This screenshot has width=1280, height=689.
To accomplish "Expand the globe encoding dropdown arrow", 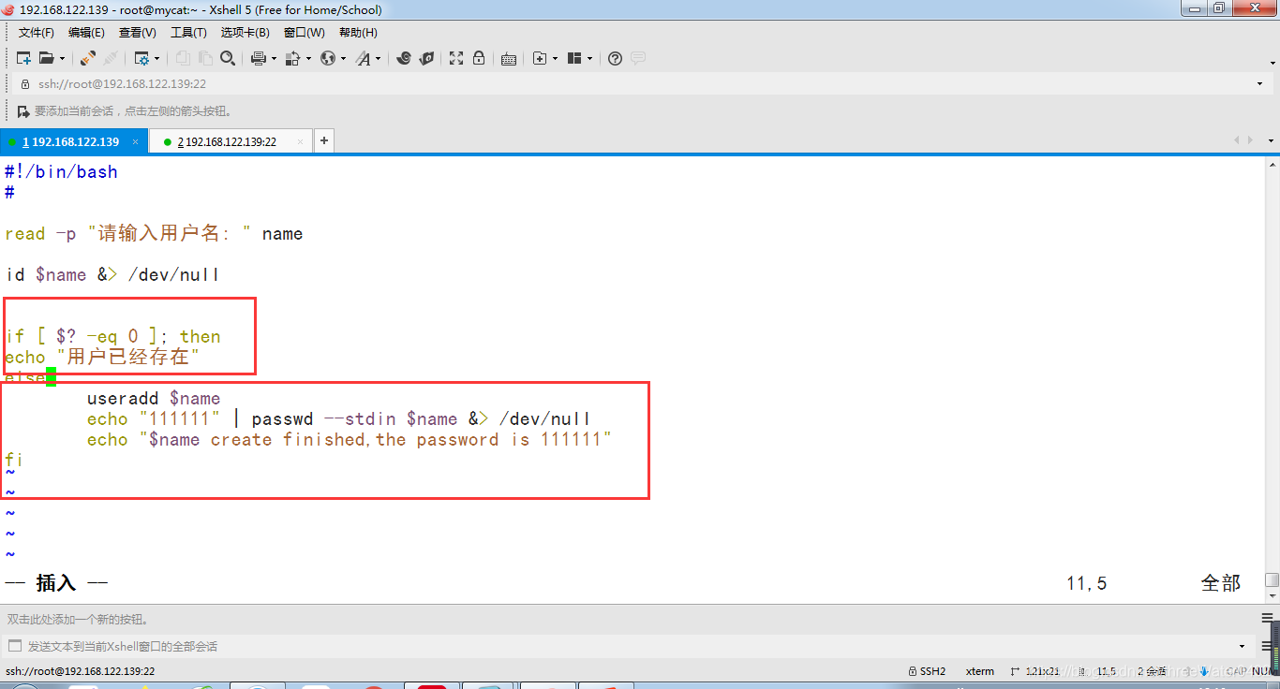I will tap(343, 58).
